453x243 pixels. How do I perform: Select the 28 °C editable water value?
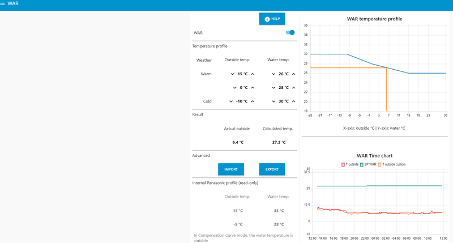click(284, 88)
